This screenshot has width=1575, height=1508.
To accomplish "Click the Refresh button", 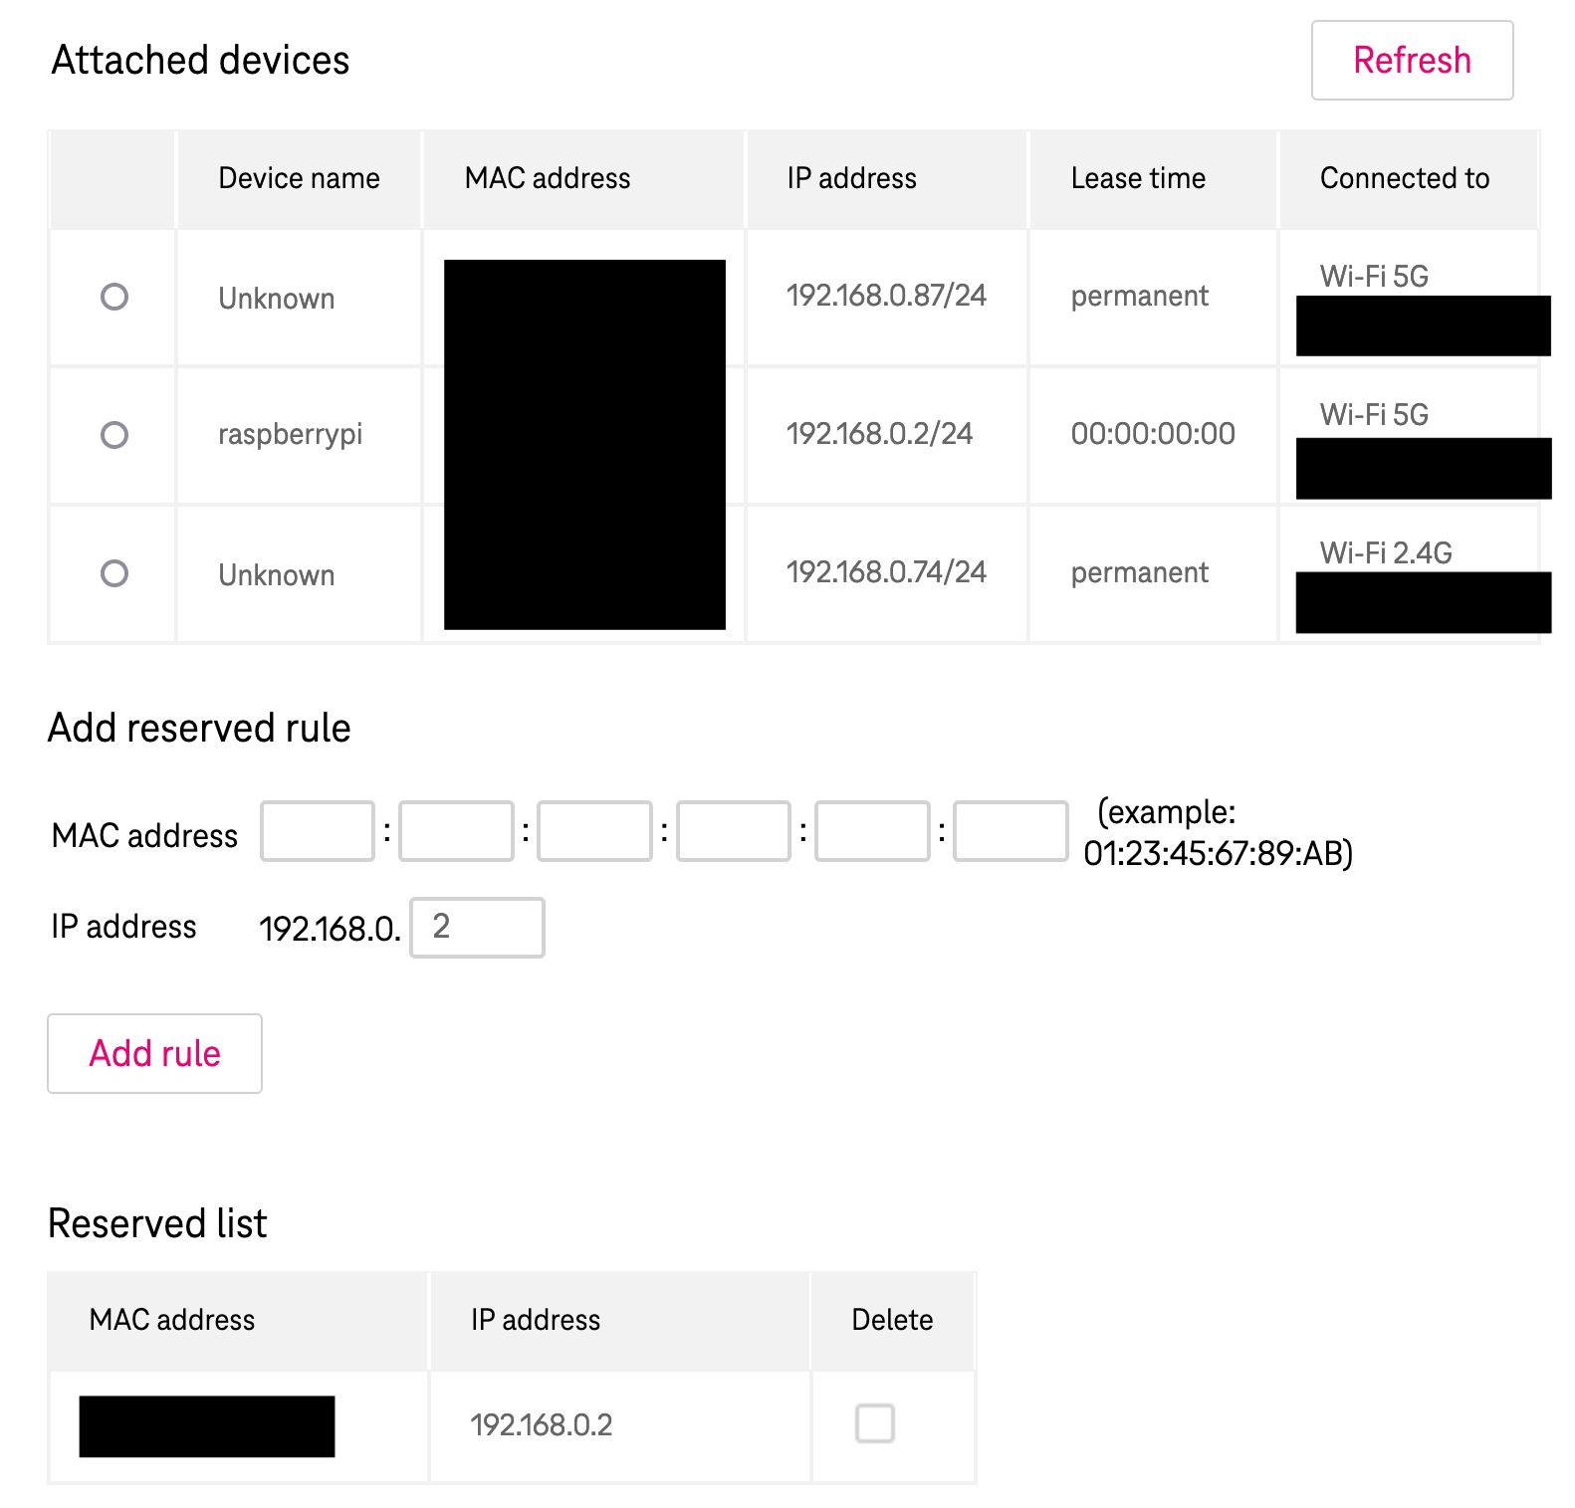I will tap(1412, 60).
